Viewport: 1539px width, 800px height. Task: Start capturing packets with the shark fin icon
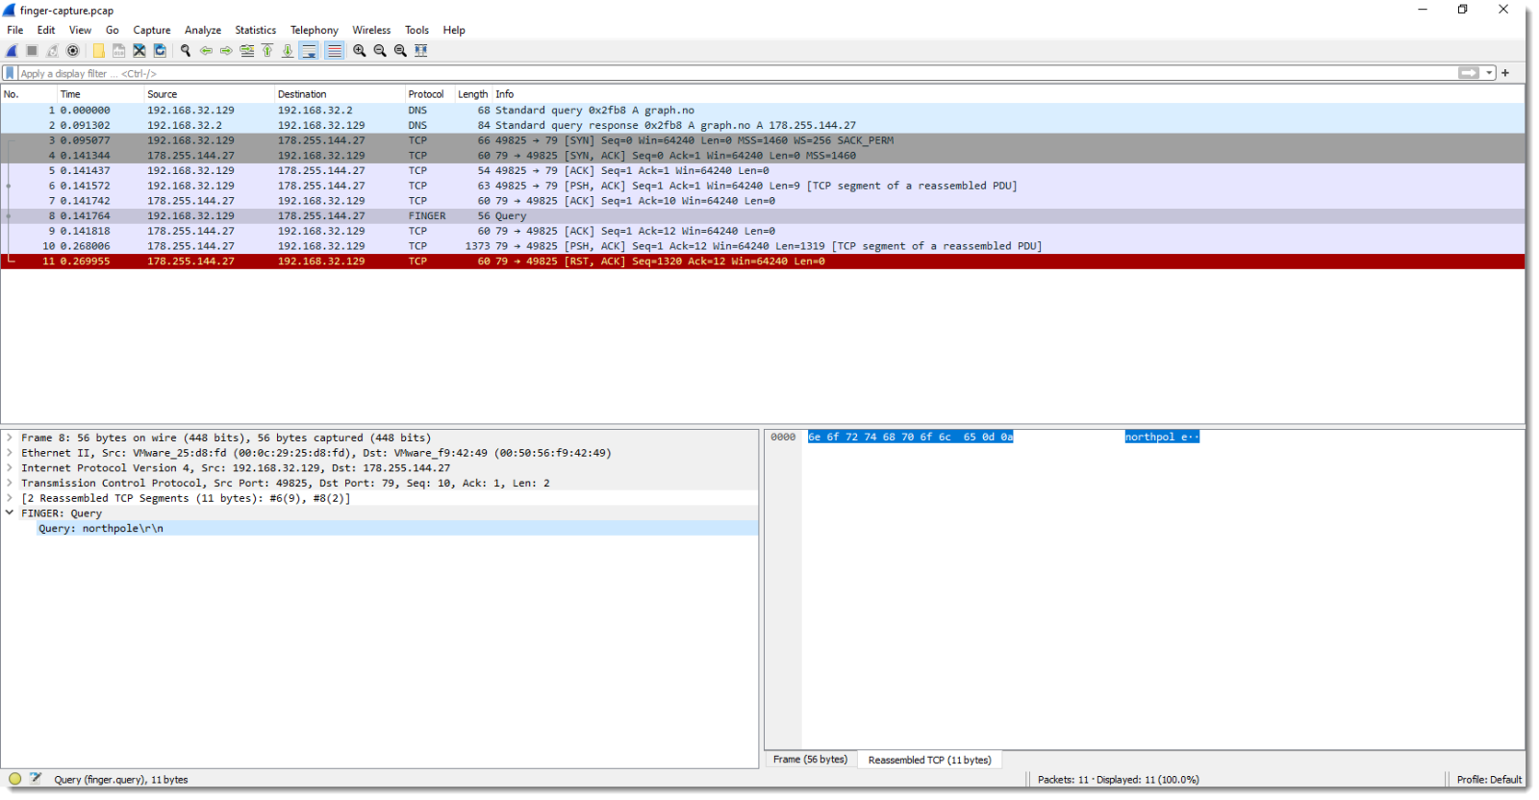pyautogui.click(x=12, y=51)
